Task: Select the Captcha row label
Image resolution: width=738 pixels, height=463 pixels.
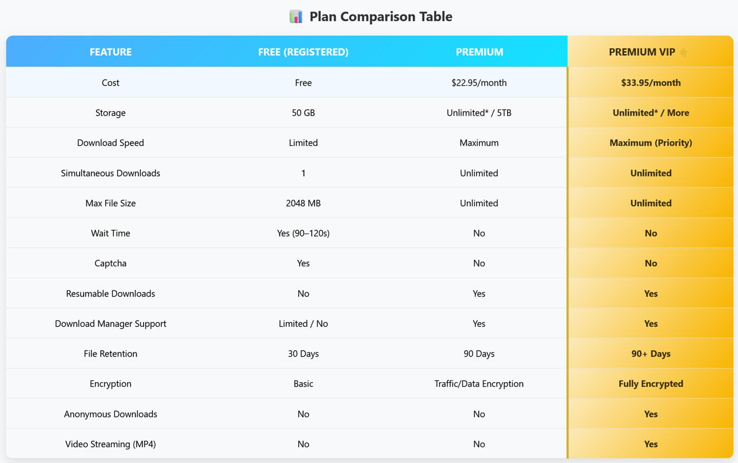Action: (111, 264)
